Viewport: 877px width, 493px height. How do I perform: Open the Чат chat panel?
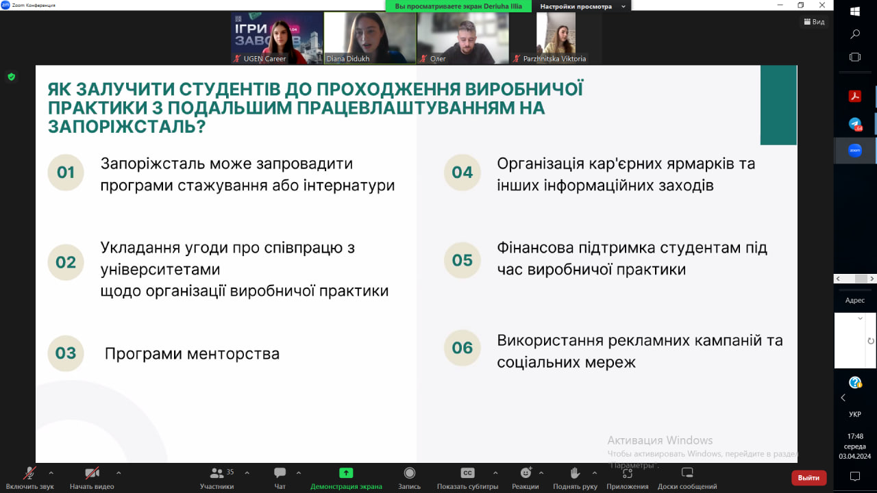[280, 474]
